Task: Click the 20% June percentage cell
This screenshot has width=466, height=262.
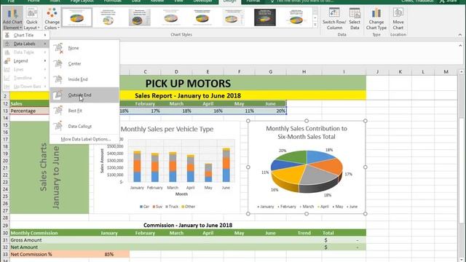Action: click(270, 111)
